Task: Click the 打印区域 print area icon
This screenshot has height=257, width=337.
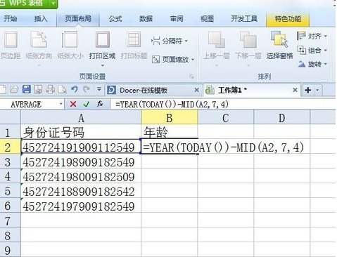Action: tap(102, 40)
